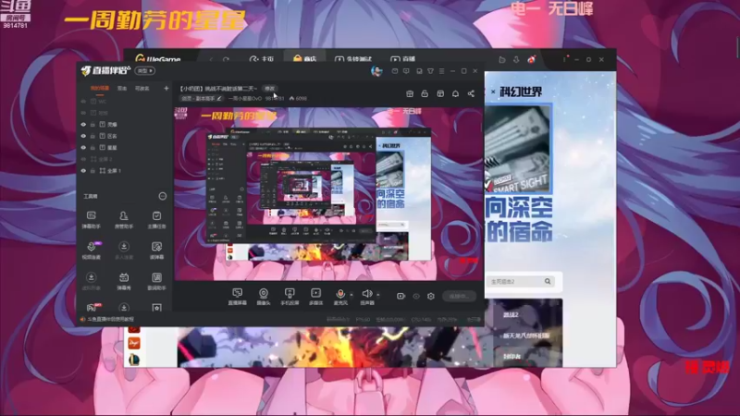Open the 歌词助手 tool

click(x=156, y=281)
